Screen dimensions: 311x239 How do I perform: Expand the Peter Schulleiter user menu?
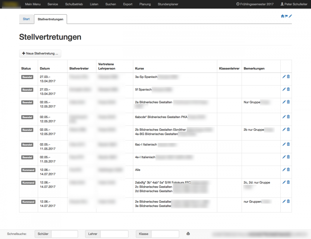(x=294, y=4)
